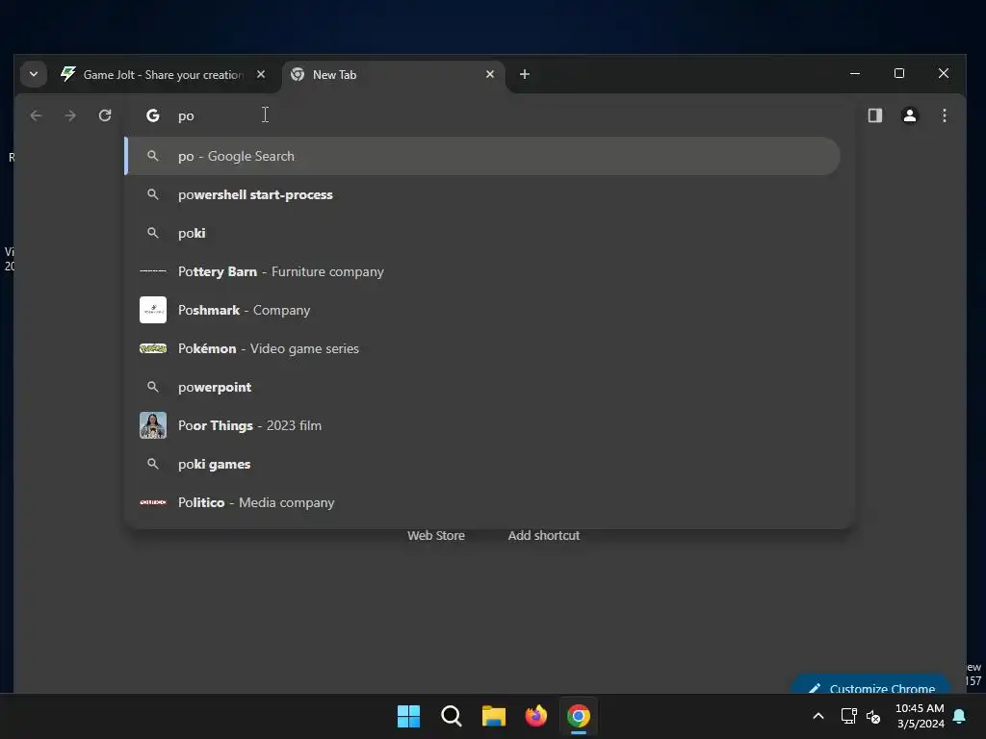Close the New Tab tab
The width and height of the screenshot is (986, 739).
(490, 74)
